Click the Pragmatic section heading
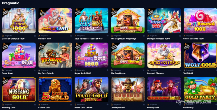Image resolution: width=217 pixels, height=110 pixels. click(11, 3)
